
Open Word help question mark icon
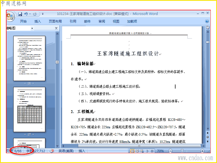(207, 21)
